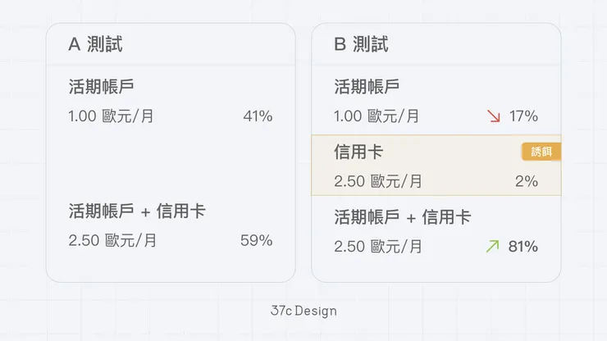Screen dimensions: 607x341
Task: Select the A 測試 card title
Action: click(95, 45)
